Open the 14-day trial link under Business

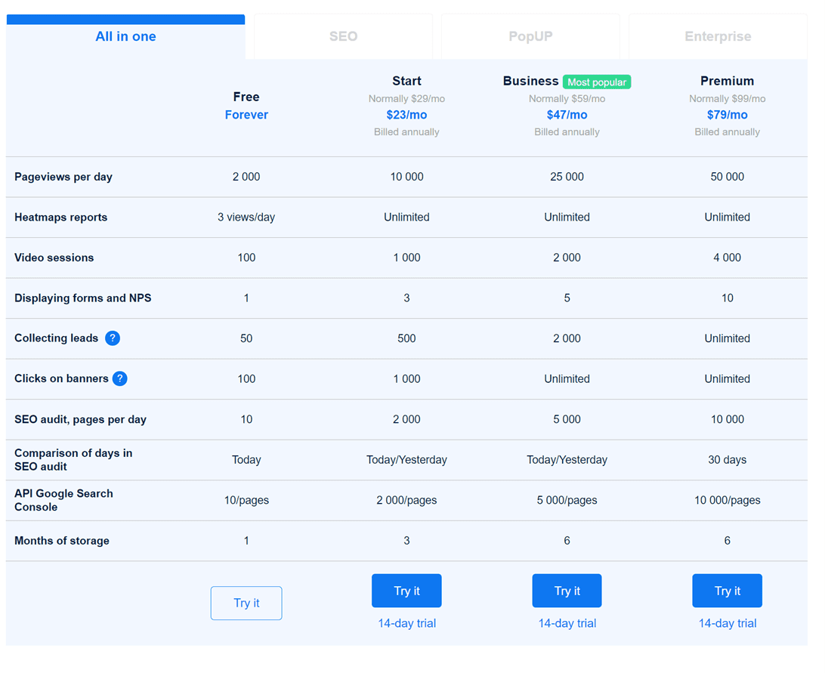(x=567, y=623)
